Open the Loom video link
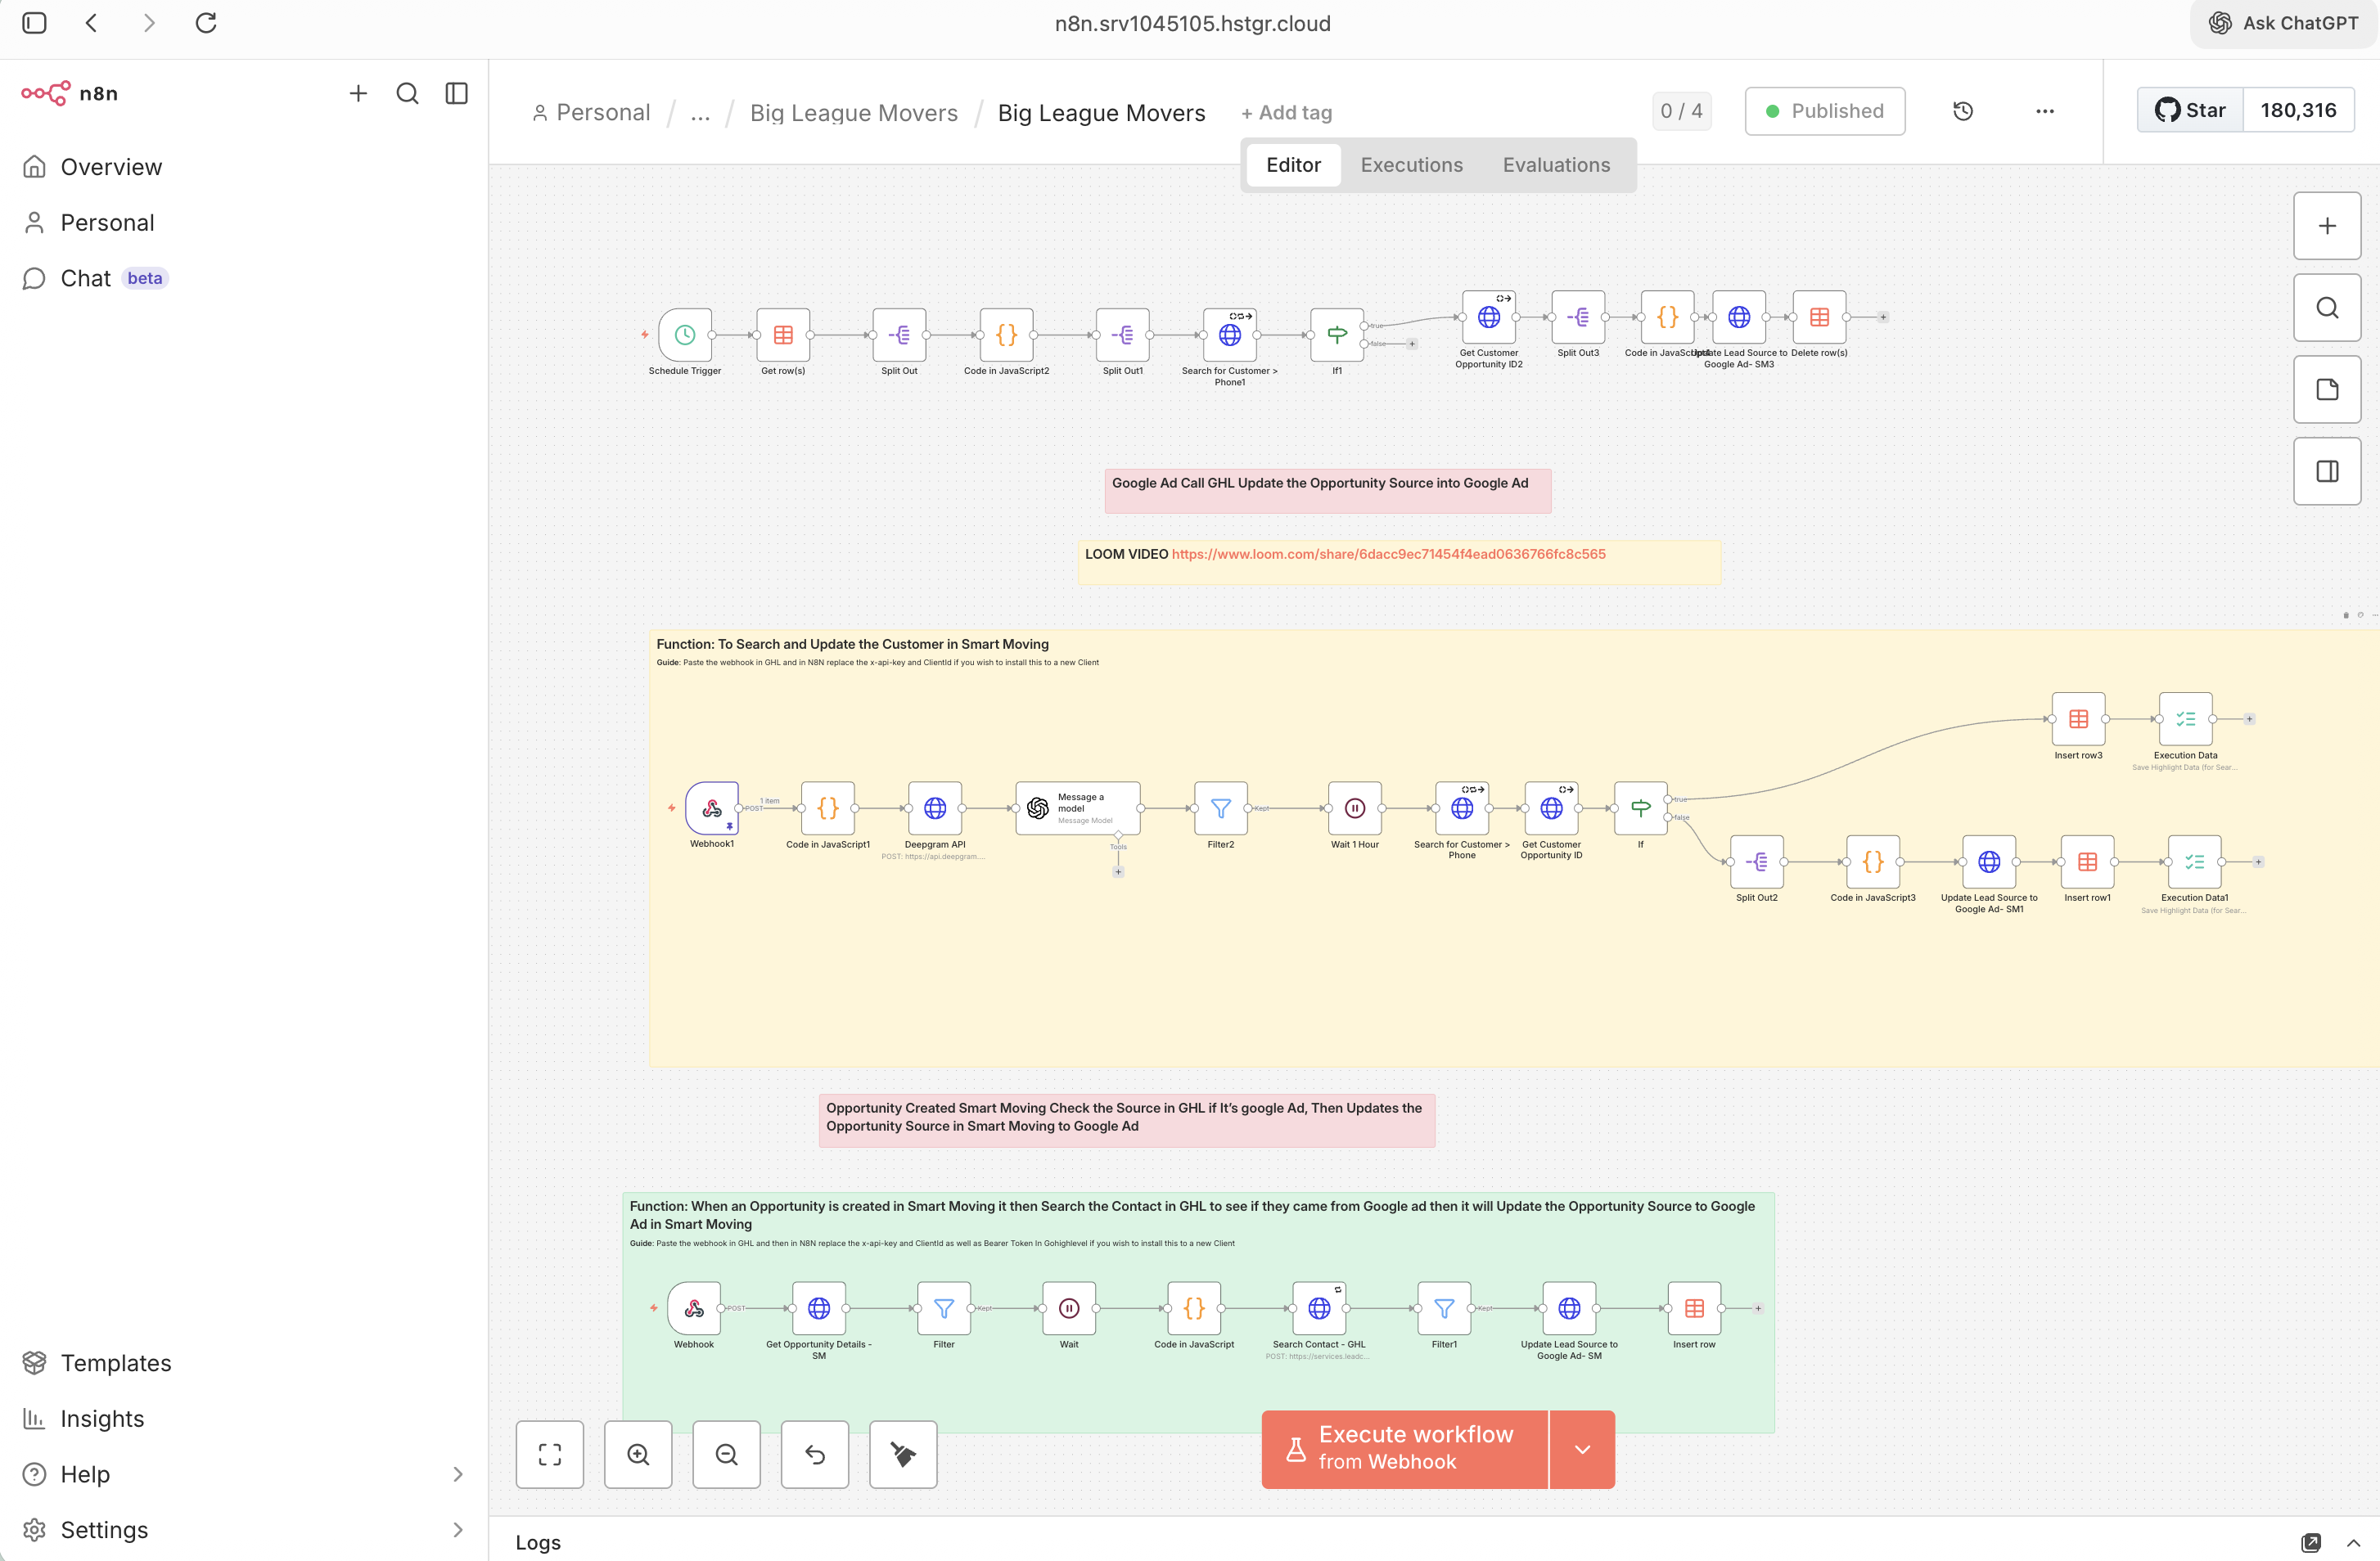The image size is (2380, 1561). (1388, 554)
